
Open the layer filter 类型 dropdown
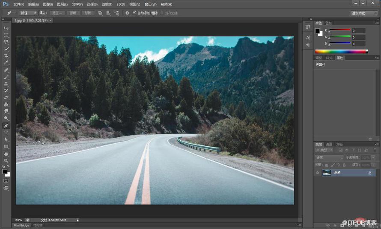click(324, 151)
